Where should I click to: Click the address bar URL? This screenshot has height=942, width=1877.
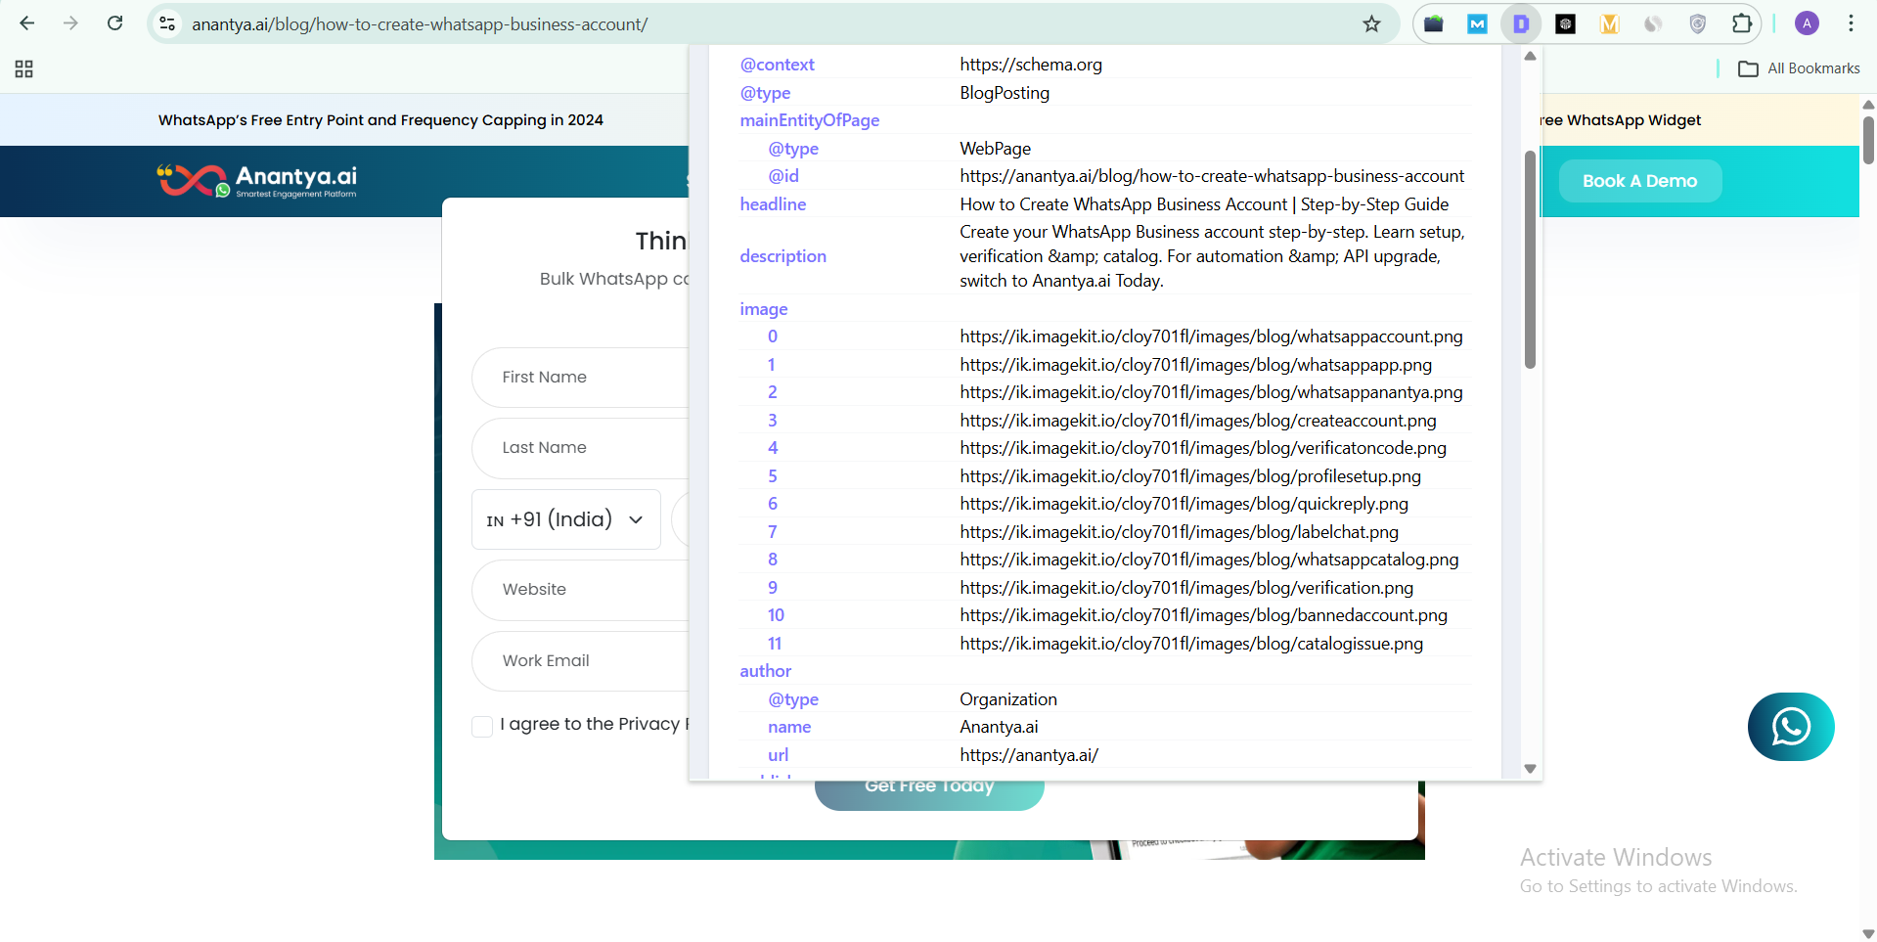click(x=420, y=24)
